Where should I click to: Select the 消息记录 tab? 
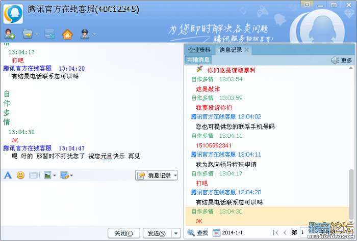click(231, 50)
